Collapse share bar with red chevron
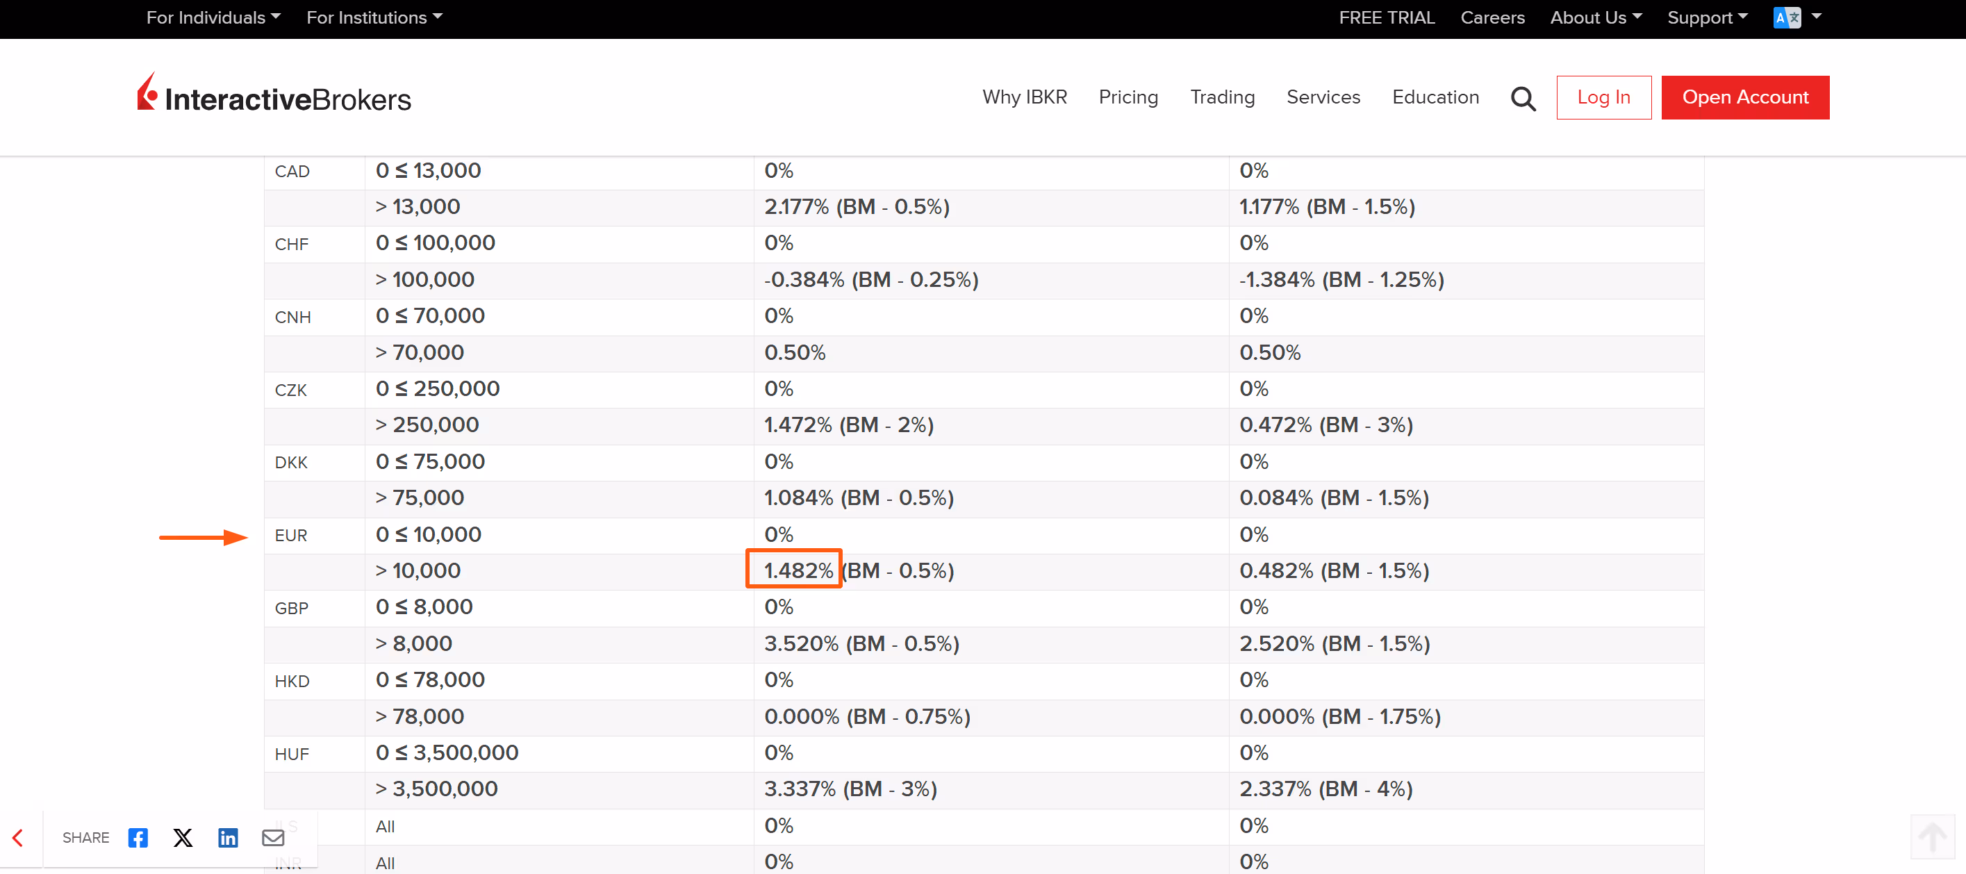Viewport: 1966px width, 874px height. [18, 837]
